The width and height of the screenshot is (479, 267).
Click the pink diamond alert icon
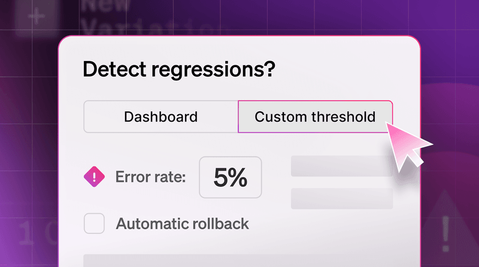coord(95,177)
